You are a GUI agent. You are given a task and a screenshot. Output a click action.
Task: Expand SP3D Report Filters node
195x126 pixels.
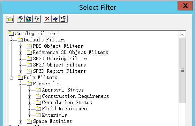point(20,72)
